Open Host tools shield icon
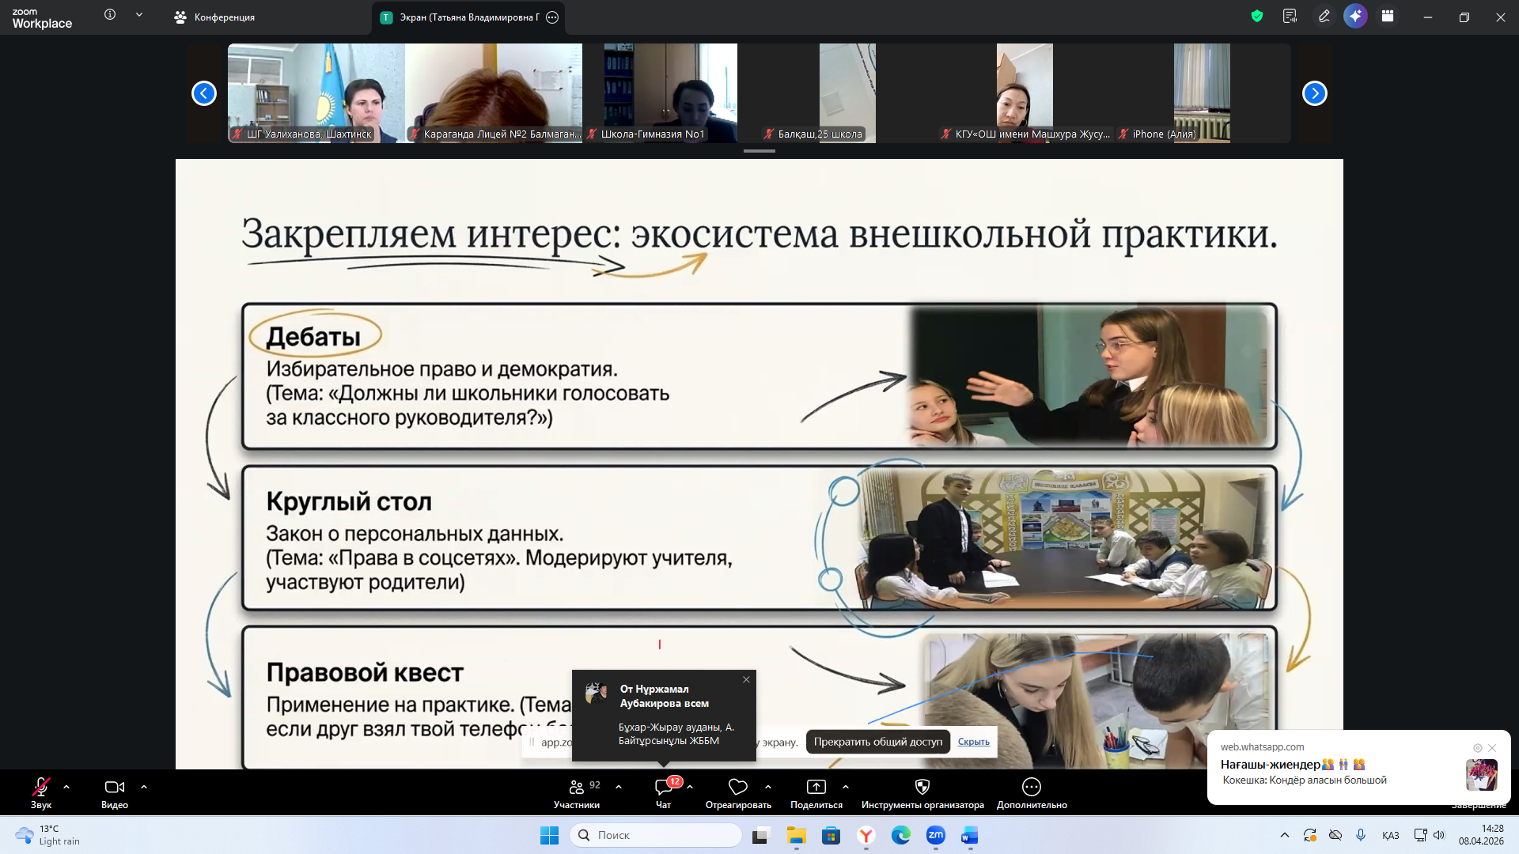Screen dimensions: 1519x854 922,787
